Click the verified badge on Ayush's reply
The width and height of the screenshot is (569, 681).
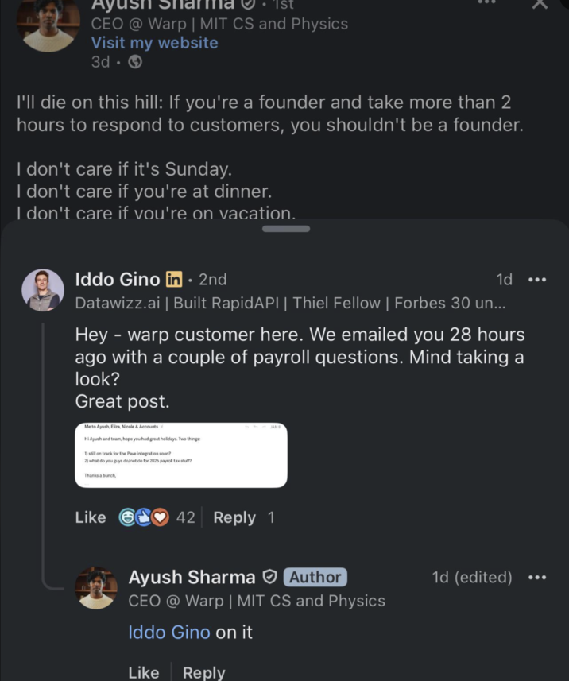tap(270, 577)
